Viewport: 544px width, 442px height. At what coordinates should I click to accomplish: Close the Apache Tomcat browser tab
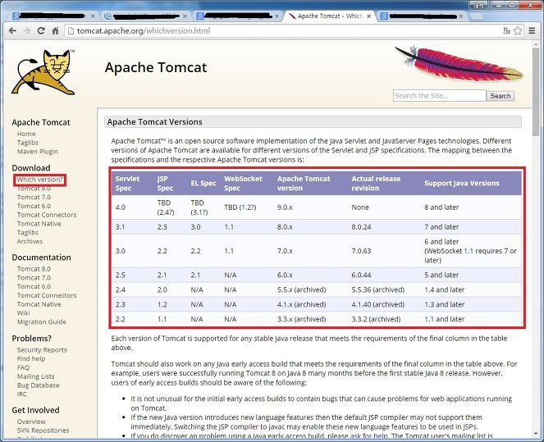pos(368,16)
